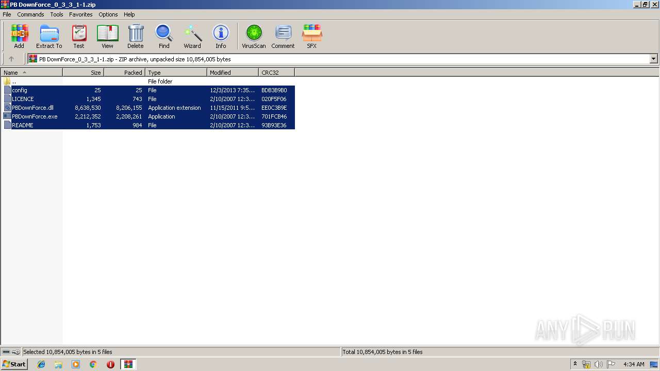Sort by Modified column header
This screenshot has height=371, width=660.
point(233,72)
